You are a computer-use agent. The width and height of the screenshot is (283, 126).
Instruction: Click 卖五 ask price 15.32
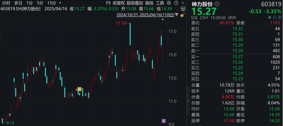click(x=237, y=29)
